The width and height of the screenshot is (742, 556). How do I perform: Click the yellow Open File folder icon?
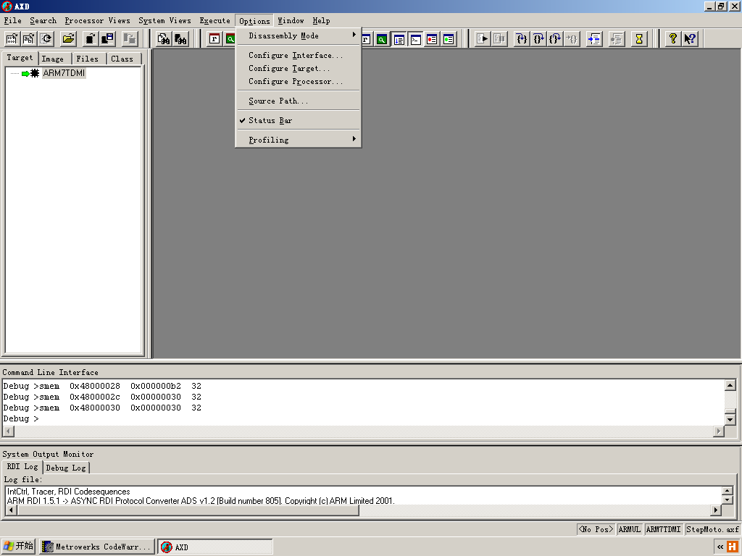(69, 39)
